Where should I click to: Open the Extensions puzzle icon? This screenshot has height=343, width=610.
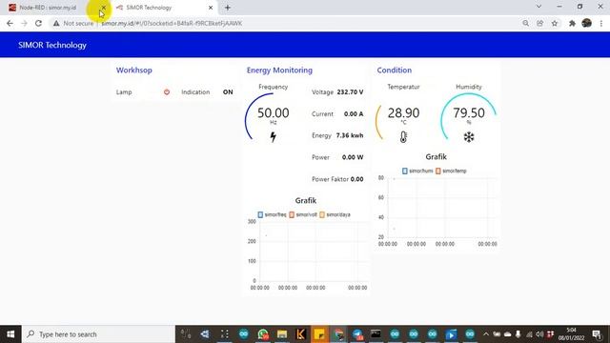(x=572, y=23)
